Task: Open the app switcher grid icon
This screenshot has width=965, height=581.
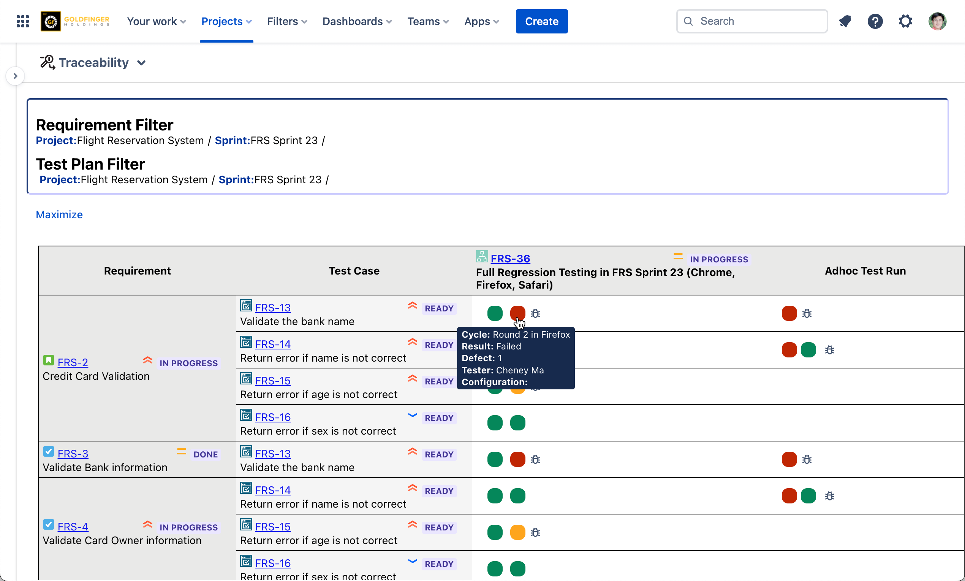Action: point(23,21)
